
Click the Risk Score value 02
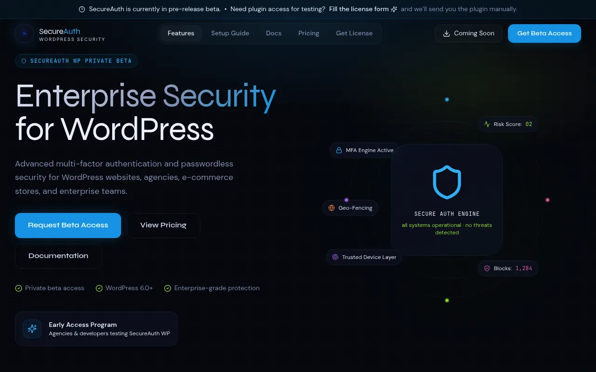[x=528, y=124]
